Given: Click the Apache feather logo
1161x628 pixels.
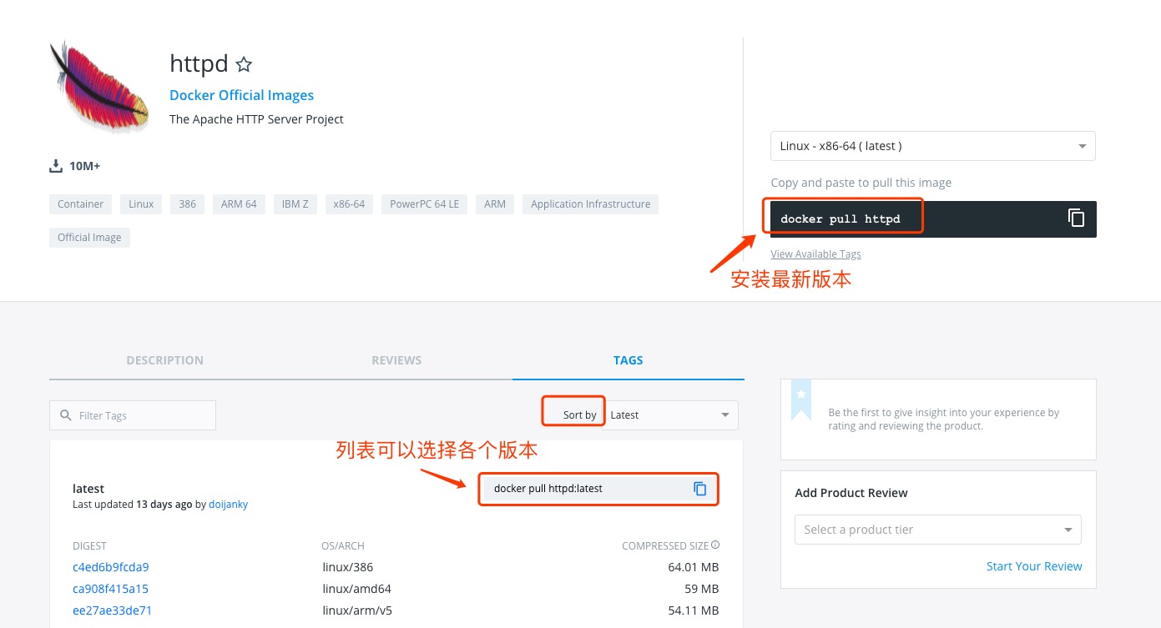Looking at the screenshot, I should coord(98,86).
